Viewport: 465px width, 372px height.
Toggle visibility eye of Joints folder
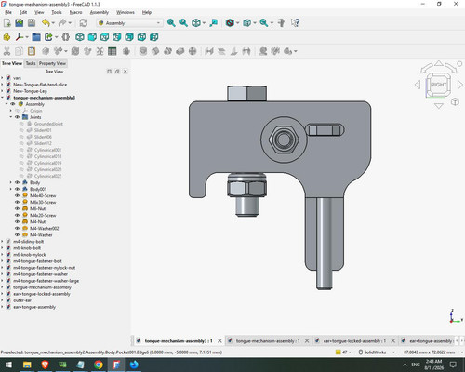17,117
